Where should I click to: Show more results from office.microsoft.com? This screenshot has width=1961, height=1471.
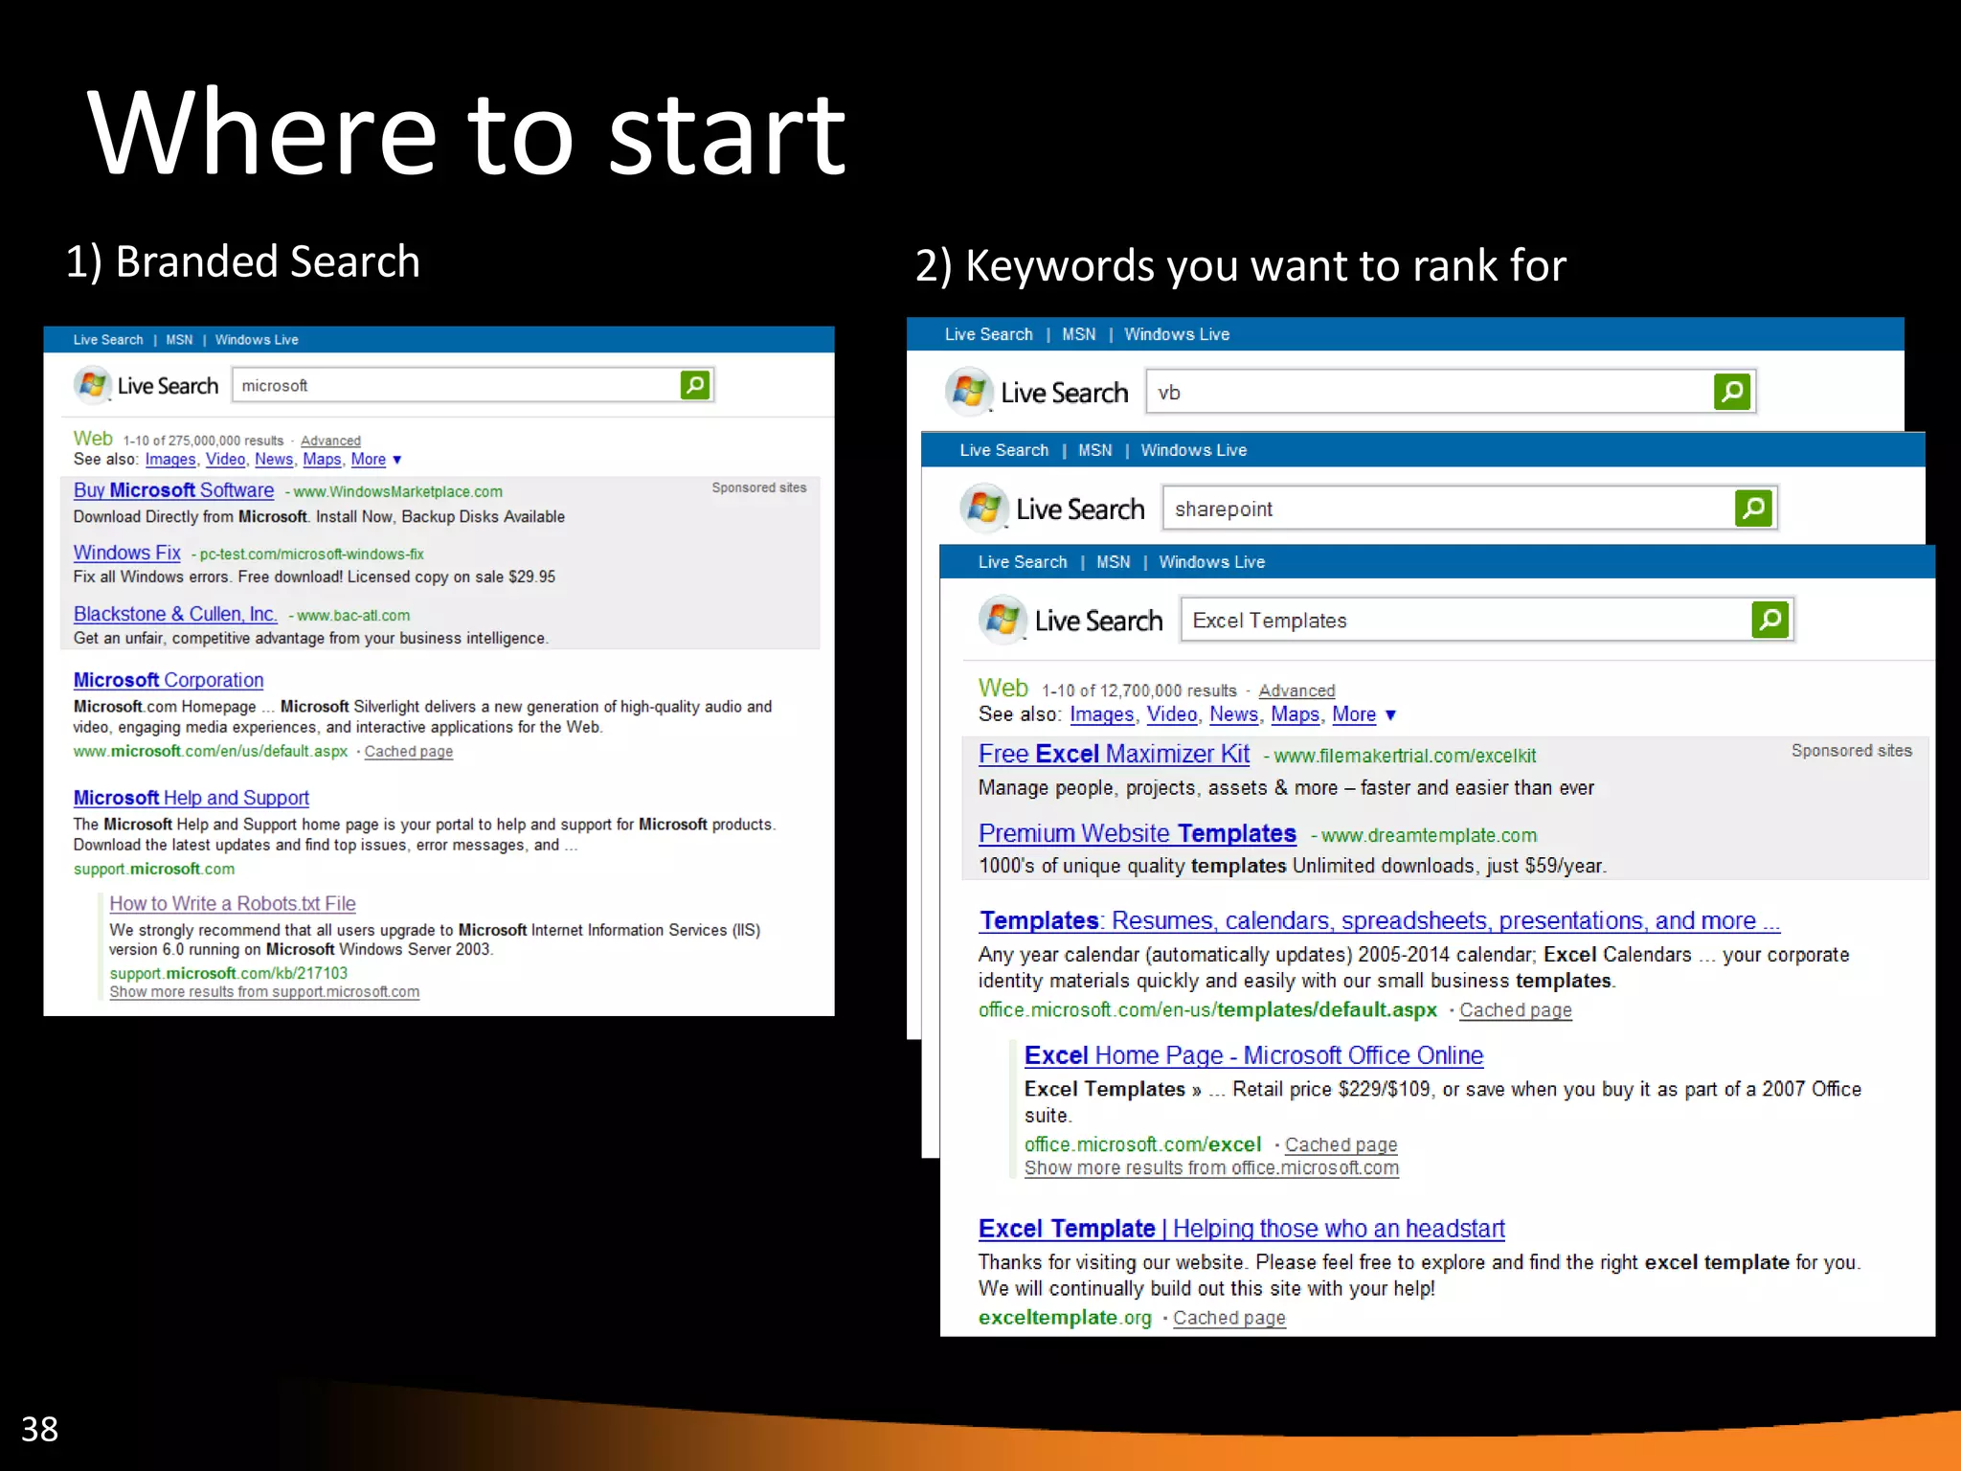click(1211, 1168)
